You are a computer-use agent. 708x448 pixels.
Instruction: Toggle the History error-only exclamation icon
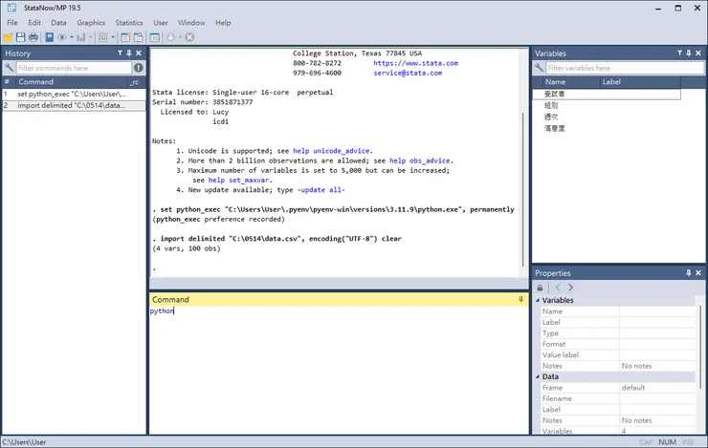(138, 68)
